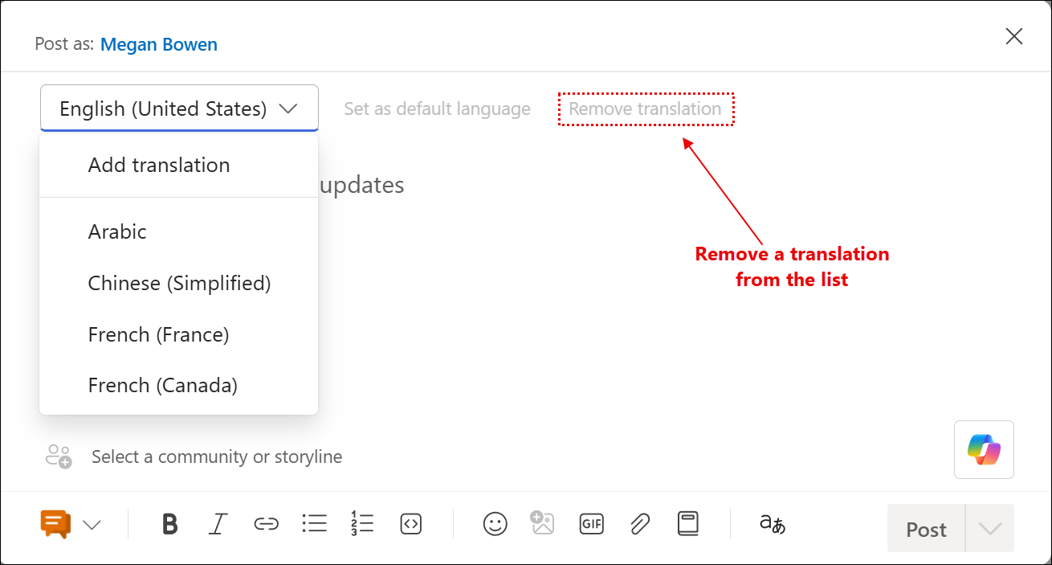Create a bulleted list
This screenshot has width=1052, height=565.
pyautogui.click(x=314, y=523)
